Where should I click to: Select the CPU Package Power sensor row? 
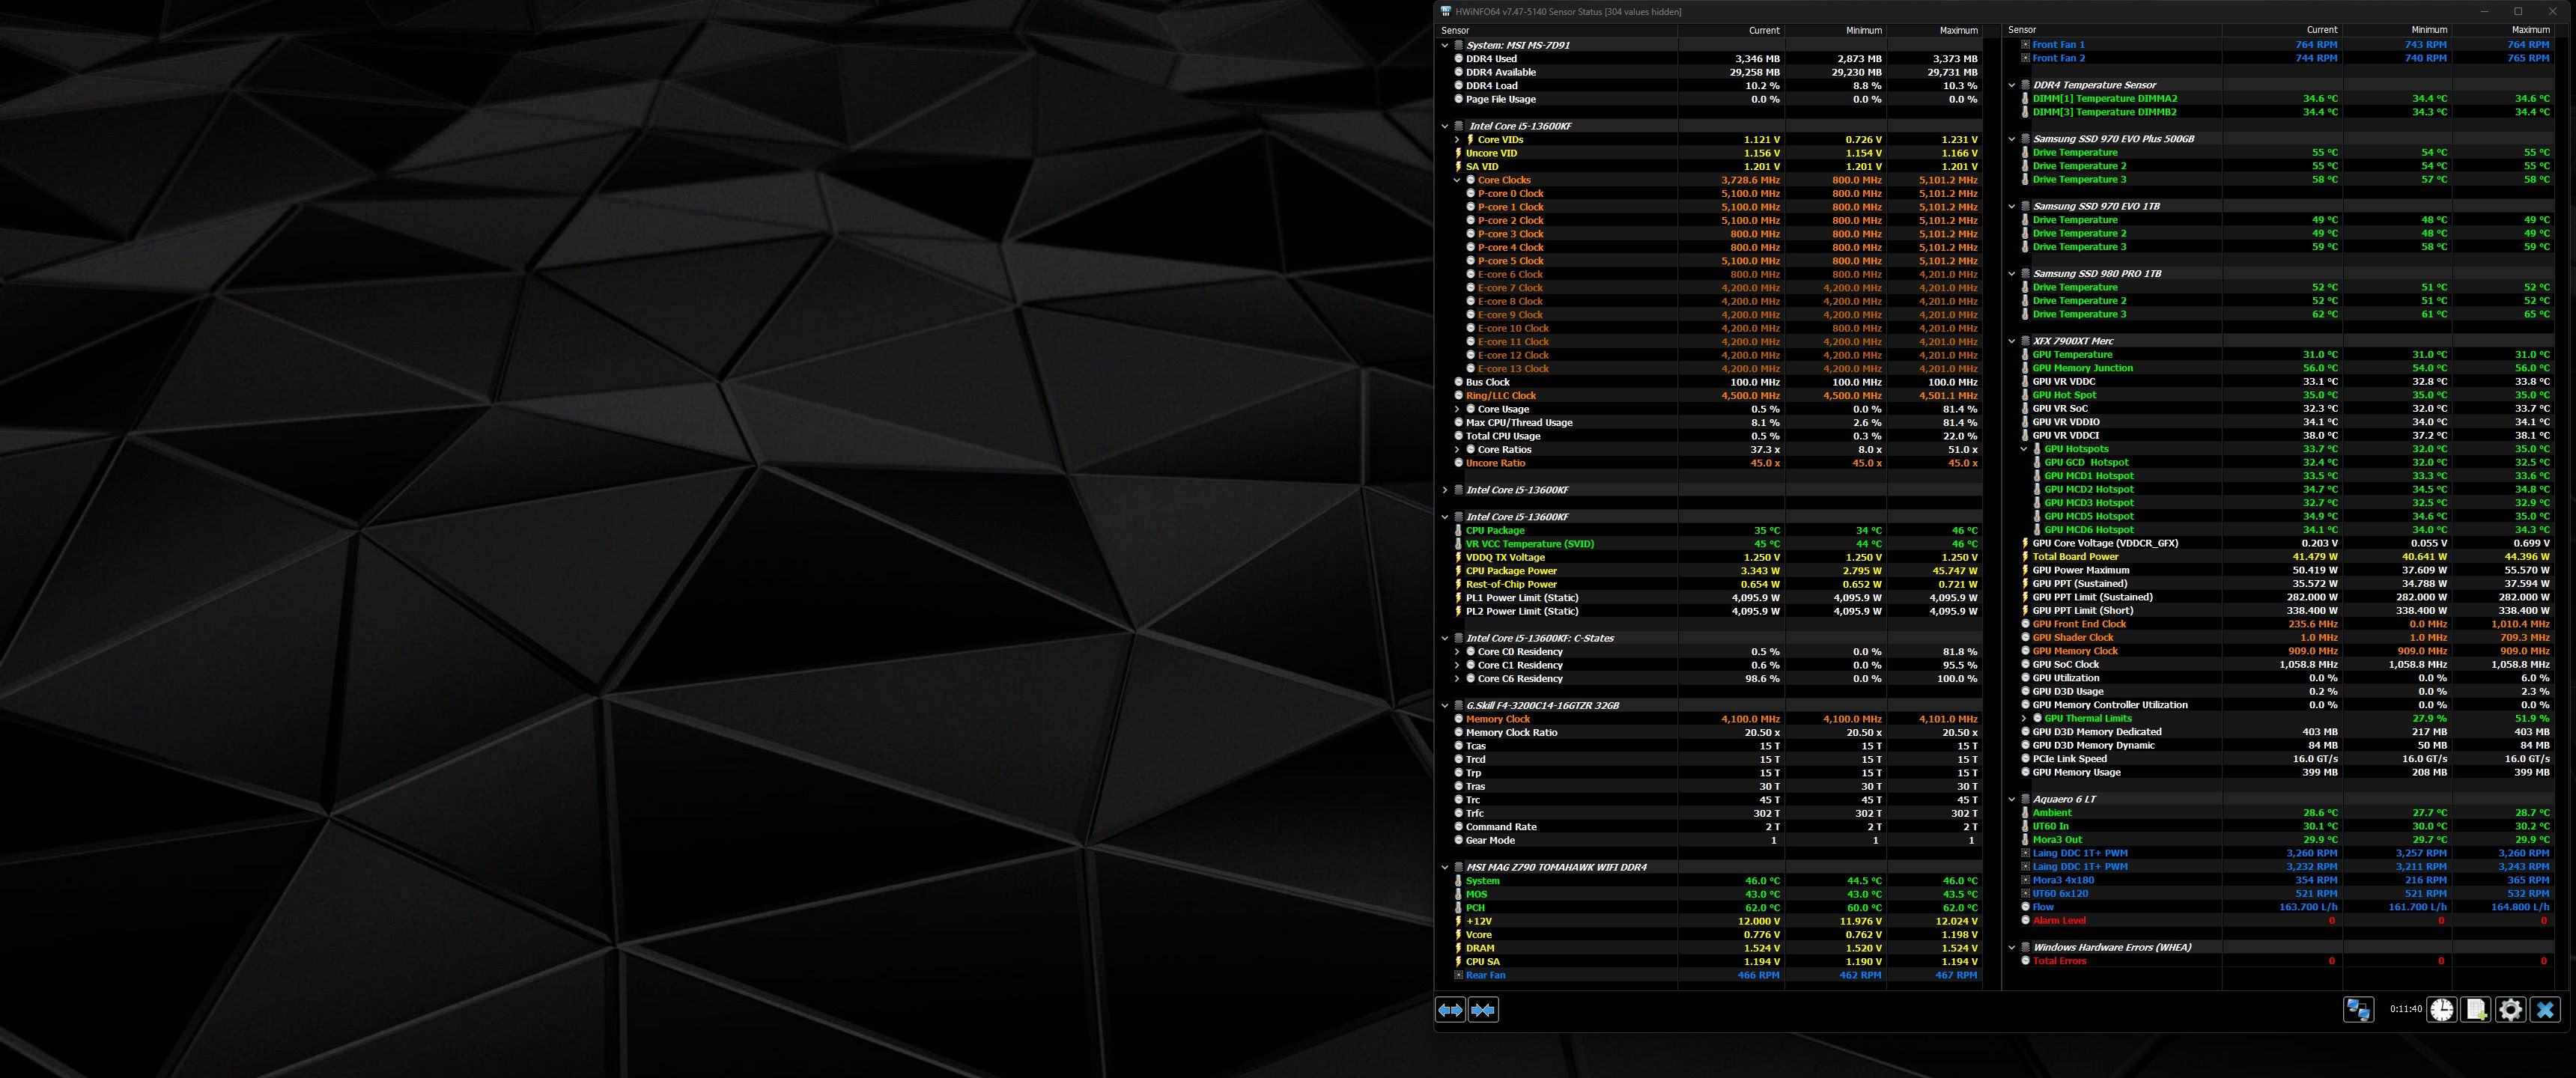1511,571
